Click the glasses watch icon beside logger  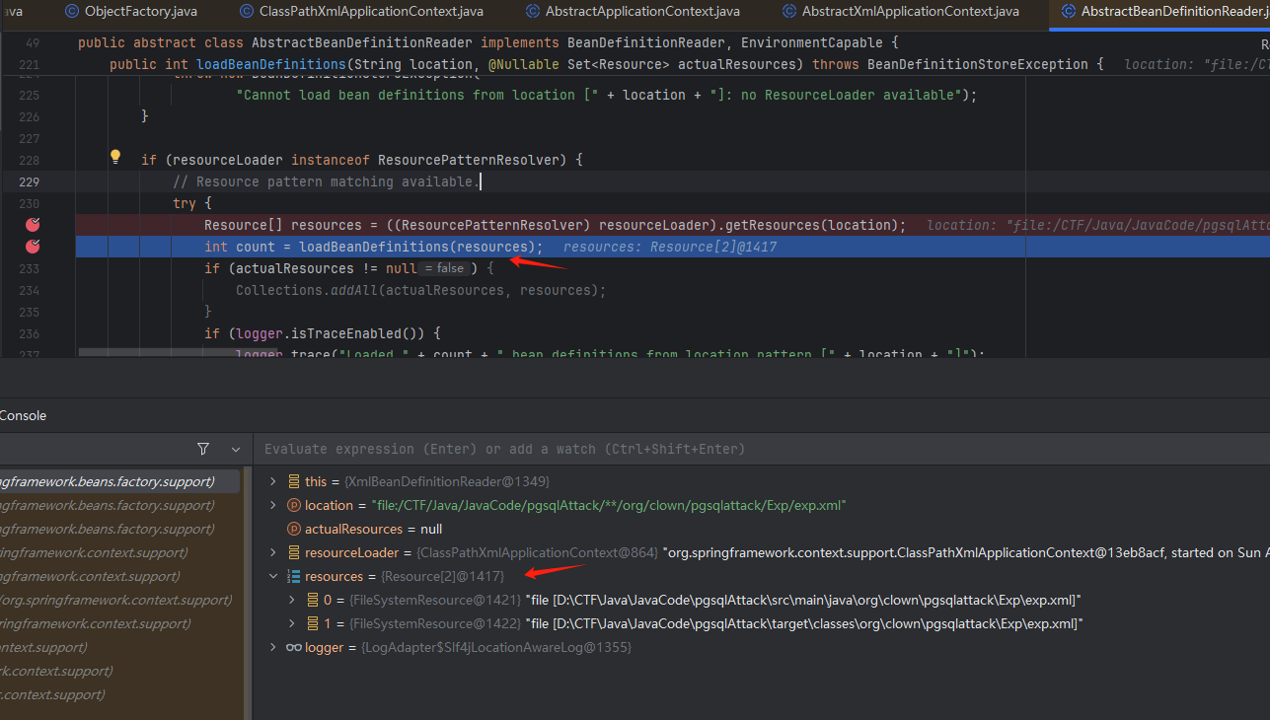tap(293, 647)
